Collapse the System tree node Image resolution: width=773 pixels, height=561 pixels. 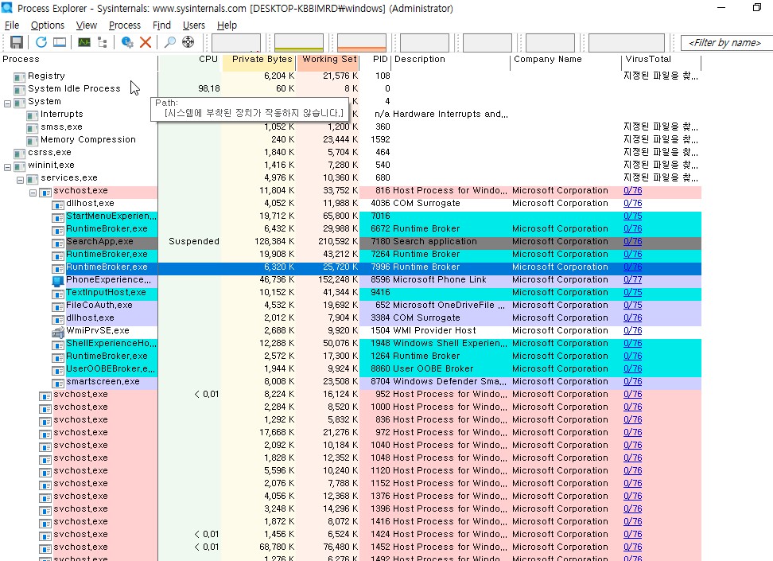click(7, 103)
